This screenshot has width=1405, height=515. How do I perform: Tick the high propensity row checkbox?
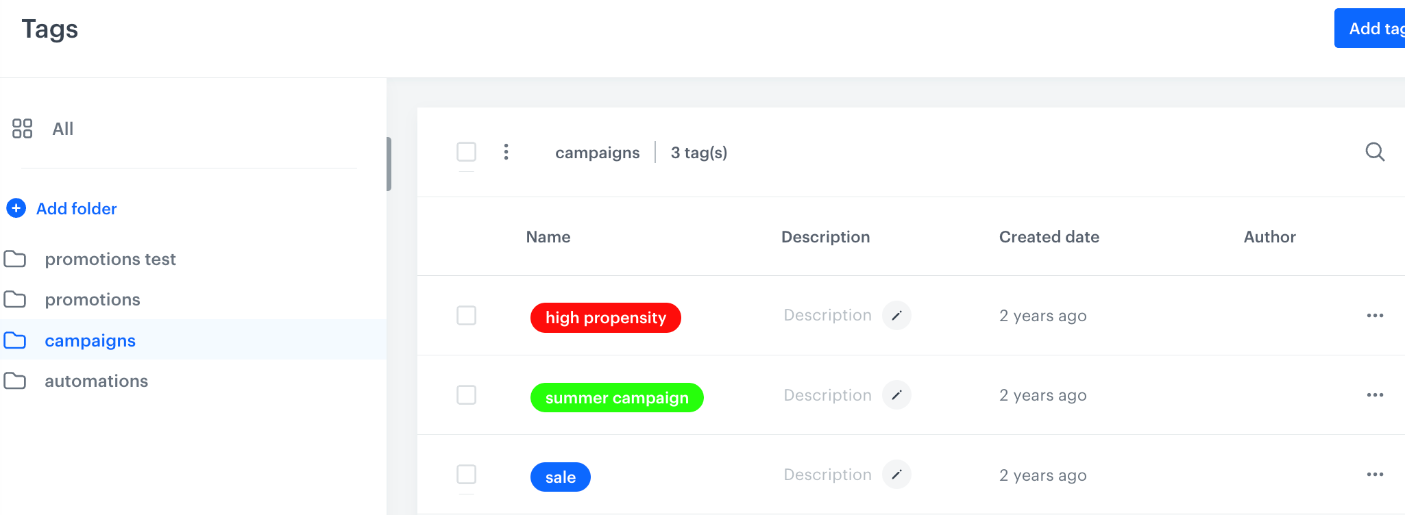(x=467, y=316)
